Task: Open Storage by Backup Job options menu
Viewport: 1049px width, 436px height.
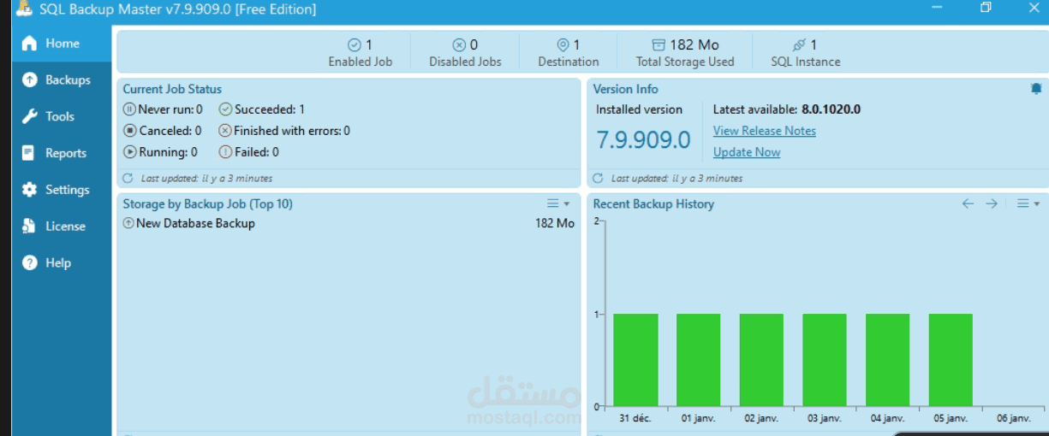Action: click(x=558, y=203)
